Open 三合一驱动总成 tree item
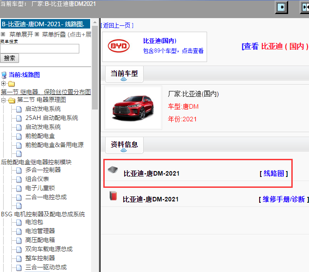This screenshot has height=272, width=309. 46,267
